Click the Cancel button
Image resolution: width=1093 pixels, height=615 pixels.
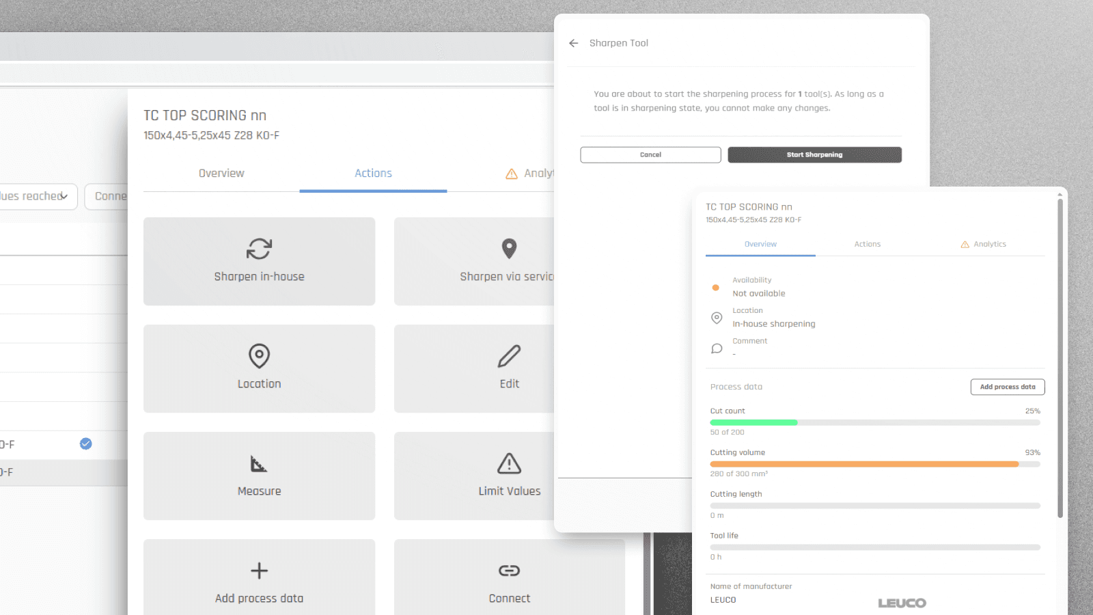650,155
